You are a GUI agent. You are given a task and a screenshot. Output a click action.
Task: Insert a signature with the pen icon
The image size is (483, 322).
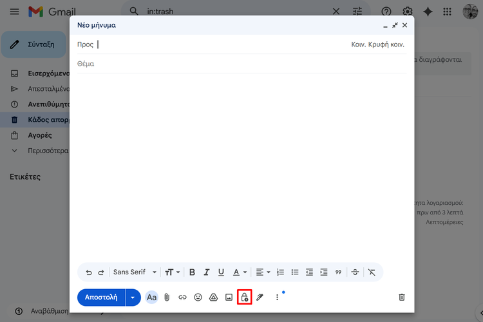coord(260,298)
